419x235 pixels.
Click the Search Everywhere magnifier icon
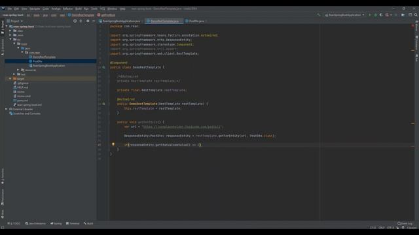click(x=416, y=15)
